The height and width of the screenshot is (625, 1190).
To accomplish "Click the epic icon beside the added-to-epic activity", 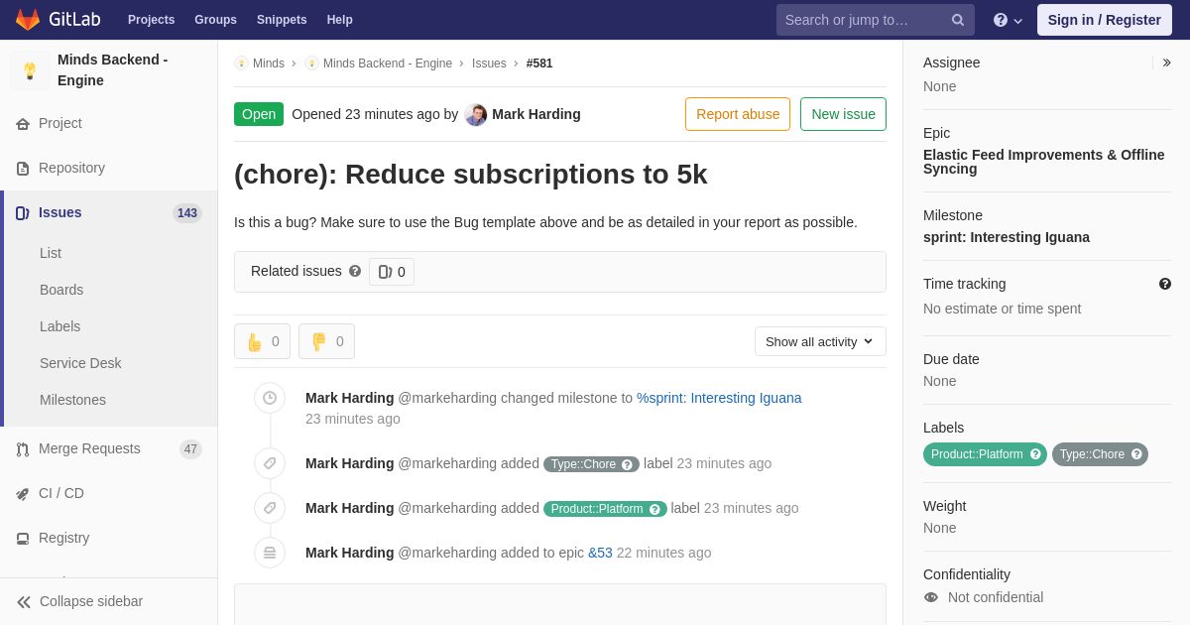I will (x=270, y=553).
